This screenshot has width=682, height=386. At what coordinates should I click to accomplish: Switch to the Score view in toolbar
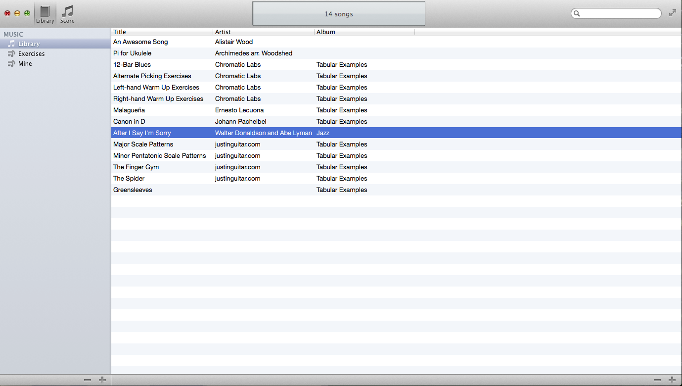click(x=67, y=14)
